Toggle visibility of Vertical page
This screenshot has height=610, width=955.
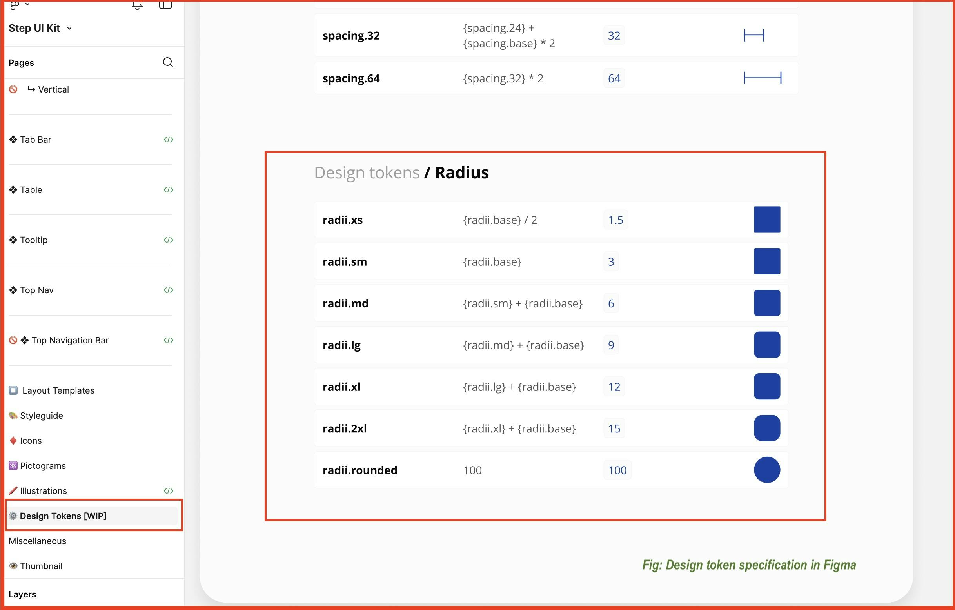tap(13, 89)
